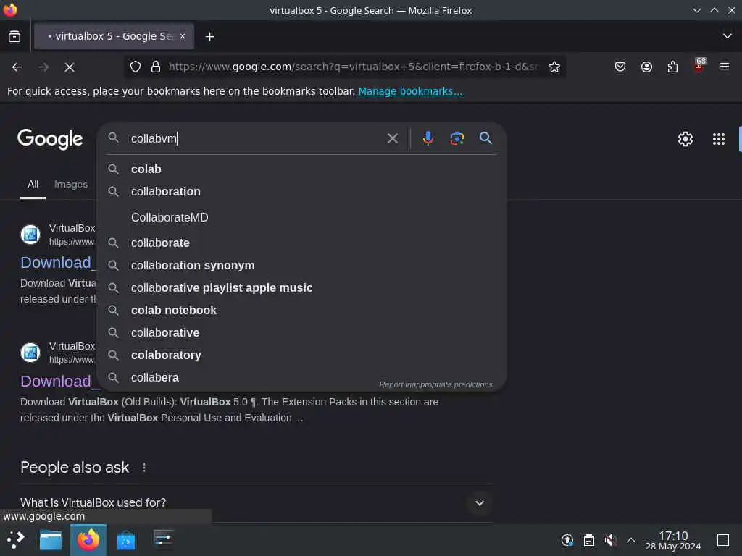
Task: Click the show desktop button
Action: coord(723,540)
